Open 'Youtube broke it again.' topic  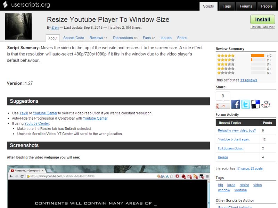pos(234,139)
